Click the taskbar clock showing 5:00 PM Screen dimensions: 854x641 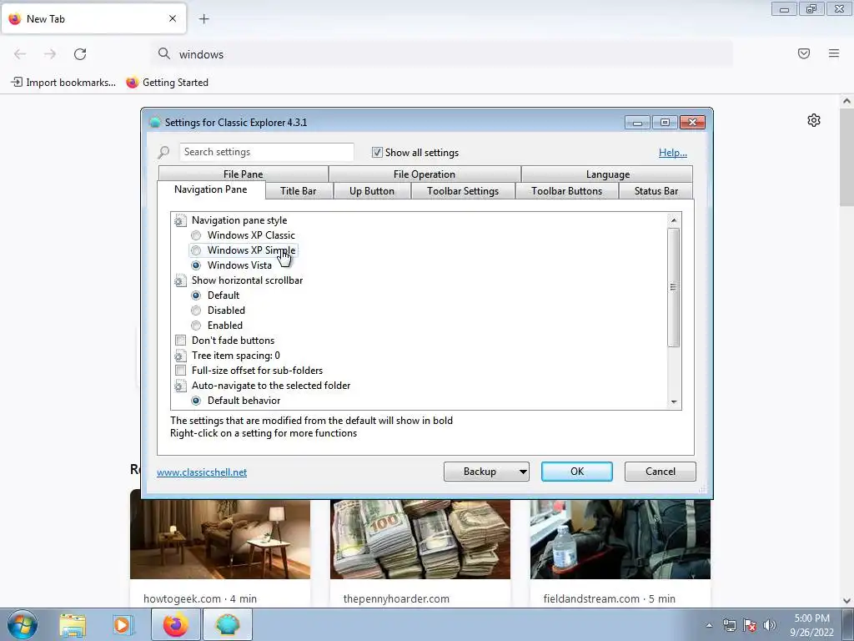[x=811, y=625]
